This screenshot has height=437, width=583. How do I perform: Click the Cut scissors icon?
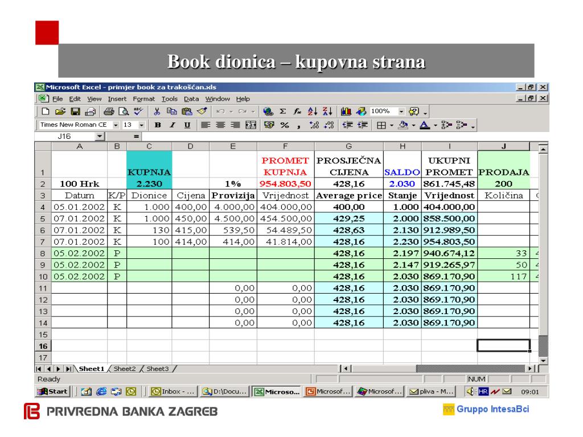(x=157, y=111)
